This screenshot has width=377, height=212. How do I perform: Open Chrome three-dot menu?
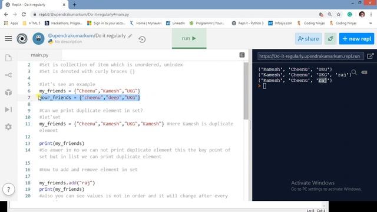[371, 14]
